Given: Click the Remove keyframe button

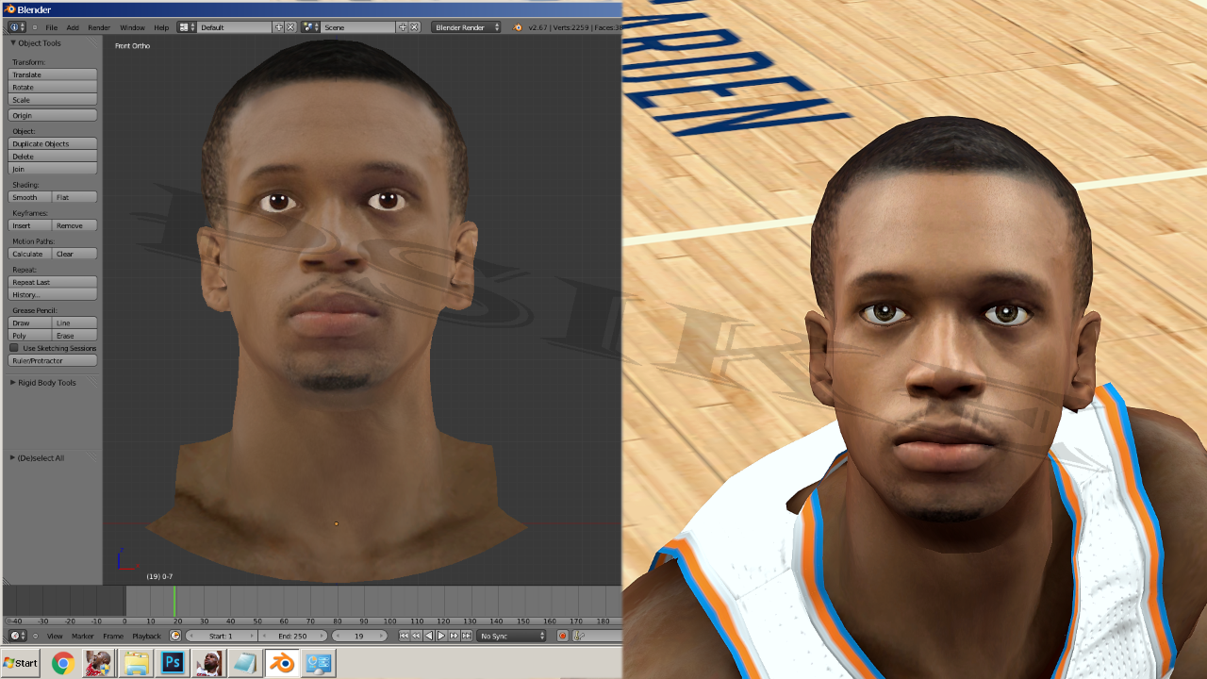Looking at the screenshot, I should click(75, 225).
